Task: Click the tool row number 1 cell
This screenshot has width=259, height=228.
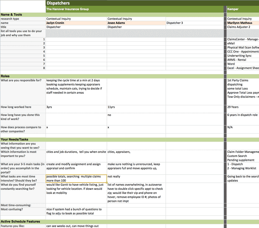Action: point(23,39)
